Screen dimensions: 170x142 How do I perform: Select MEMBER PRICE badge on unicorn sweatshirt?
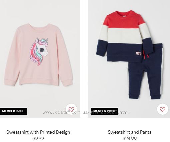[x=13, y=111]
